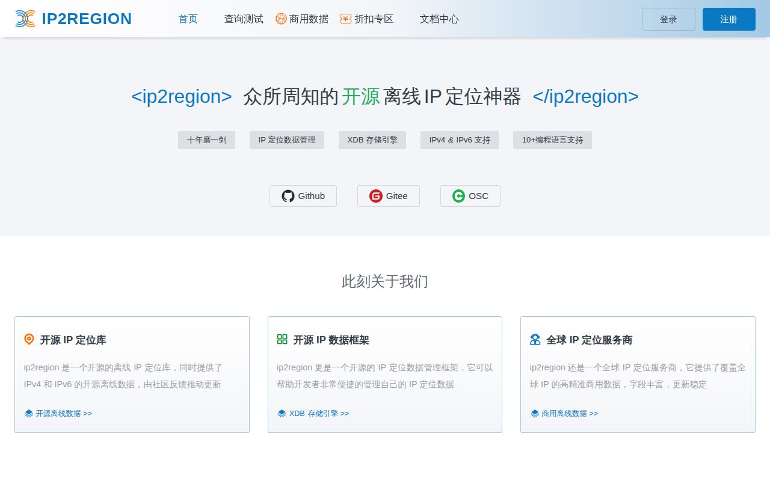This screenshot has height=481, width=770.
Task: Select the 10+编程语言支持 tag
Action: point(552,140)
